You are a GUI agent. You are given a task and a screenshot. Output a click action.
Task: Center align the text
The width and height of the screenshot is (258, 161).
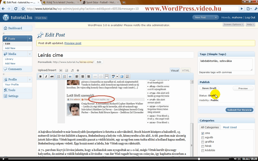pyautogui.click(x=83, y=76)
